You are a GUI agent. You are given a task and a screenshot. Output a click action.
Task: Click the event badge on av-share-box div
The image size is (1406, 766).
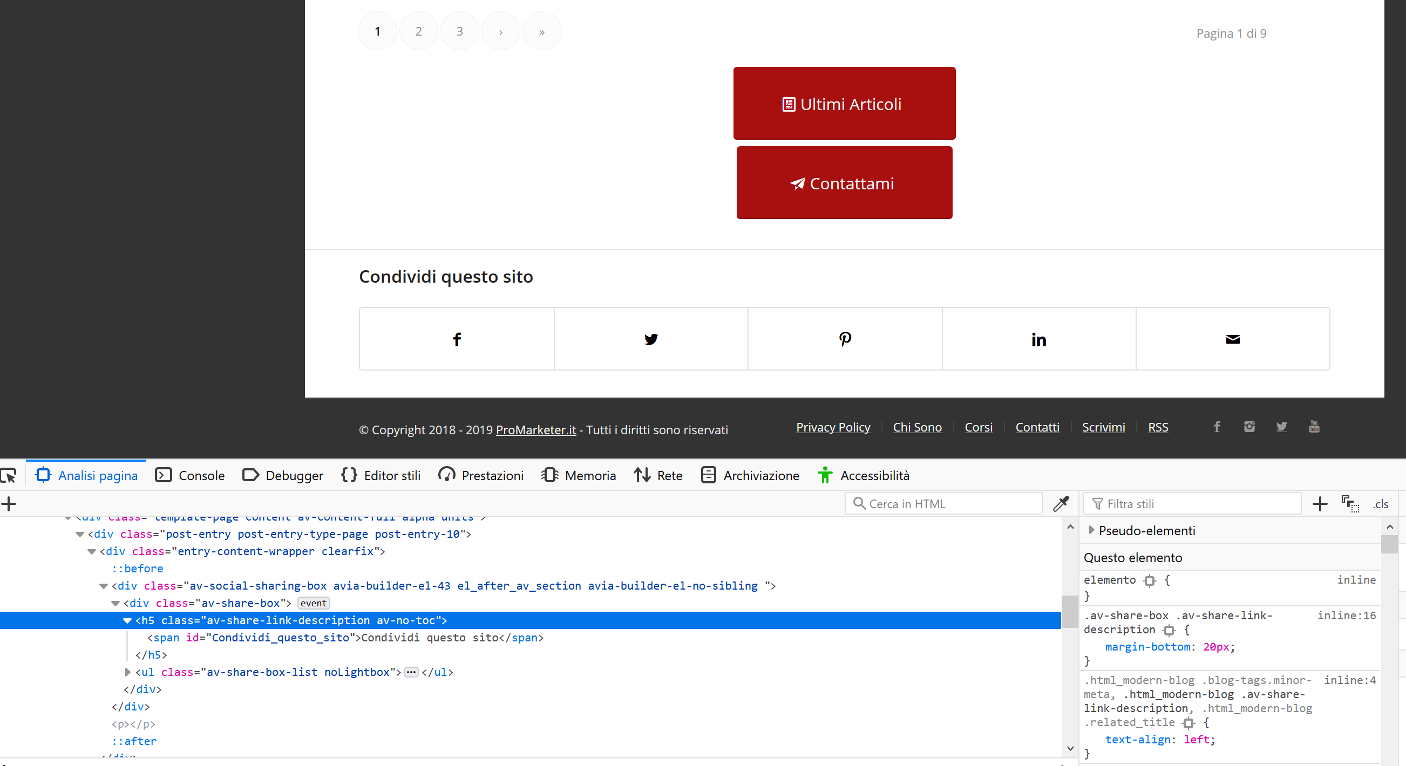[313, 603]
